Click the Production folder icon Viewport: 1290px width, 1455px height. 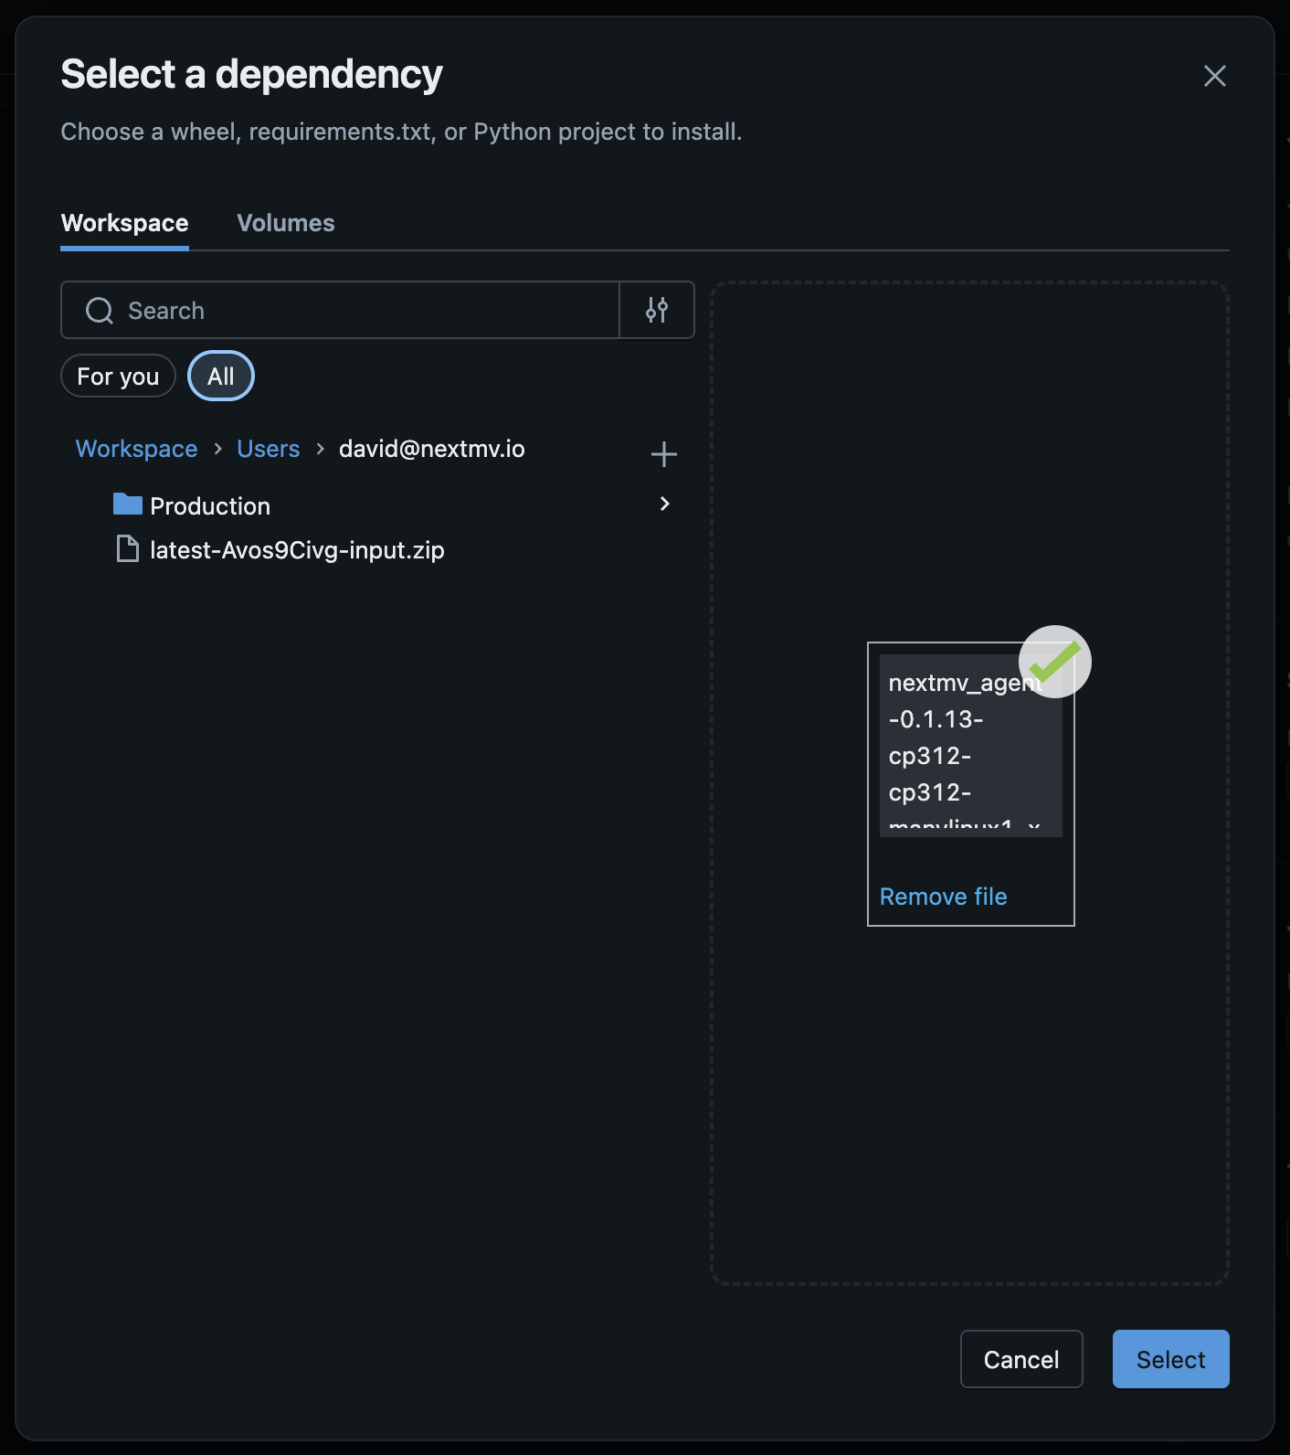click(127, 504)
